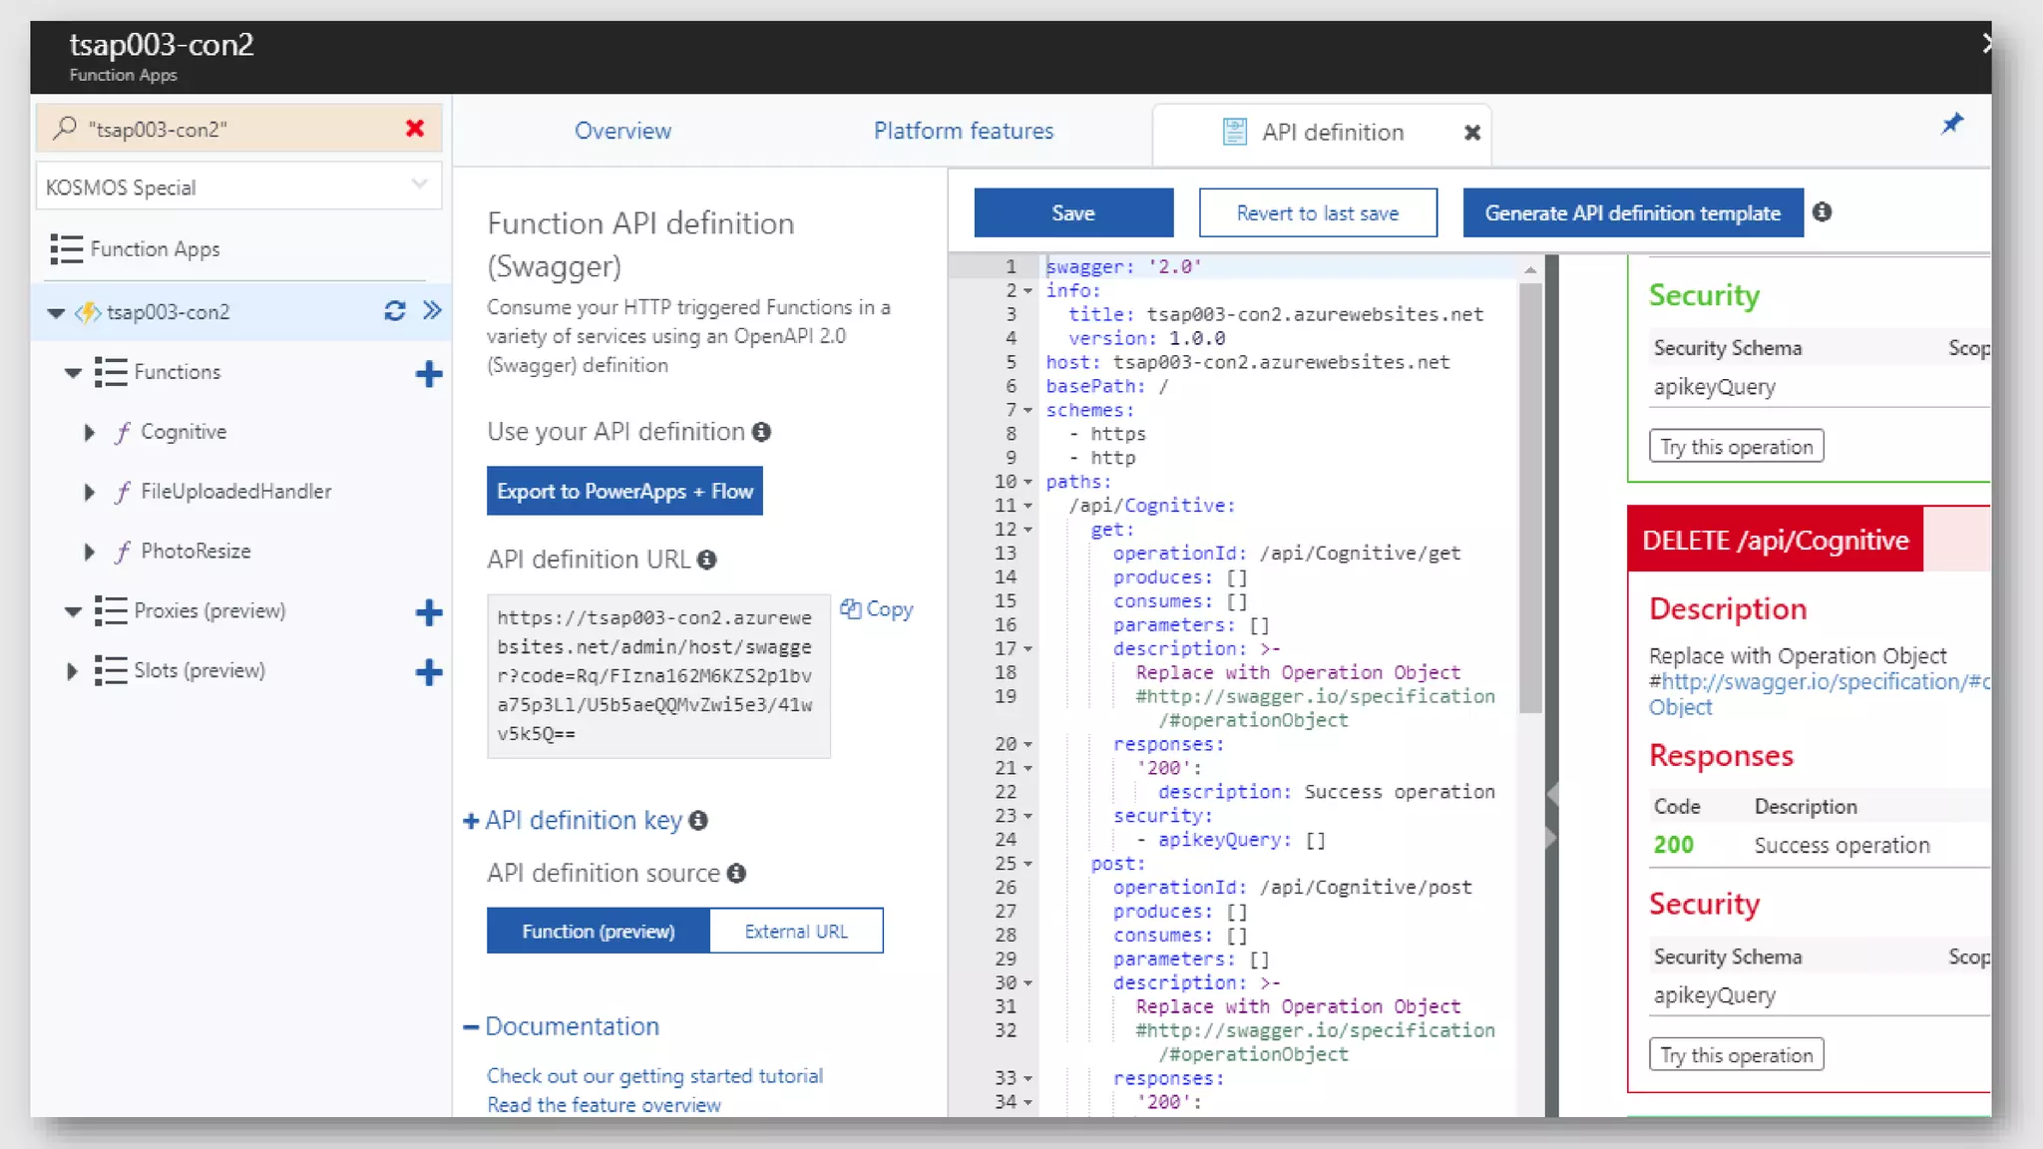Click the double-chevron expand icon beside tsap003-con2
2043x1149 pixels.
point(432,310)
